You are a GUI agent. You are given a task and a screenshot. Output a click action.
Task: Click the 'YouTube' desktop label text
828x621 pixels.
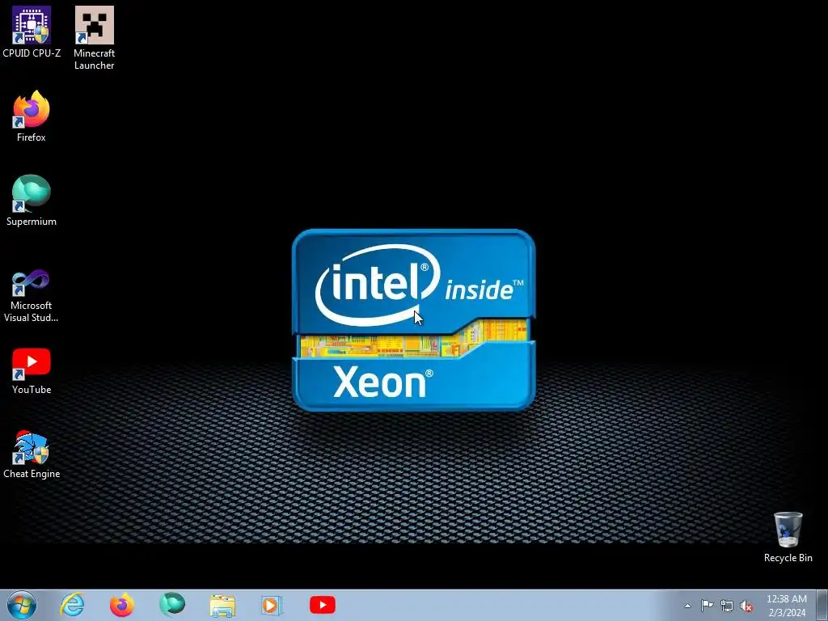pyautogui.click(x=32, y=389)
